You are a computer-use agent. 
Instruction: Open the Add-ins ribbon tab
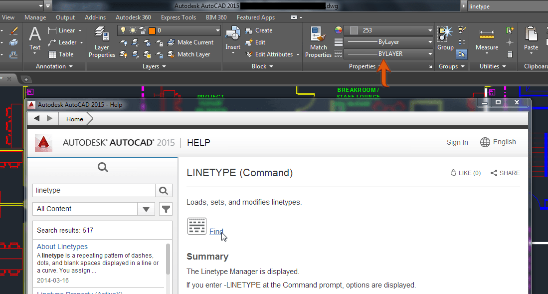(95, 17)
